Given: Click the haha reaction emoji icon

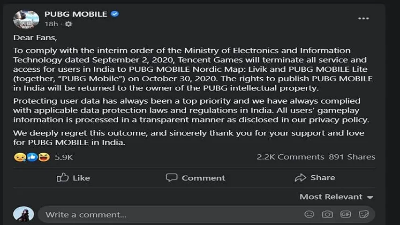Looking at the screenshot, I should pos(44,157).
